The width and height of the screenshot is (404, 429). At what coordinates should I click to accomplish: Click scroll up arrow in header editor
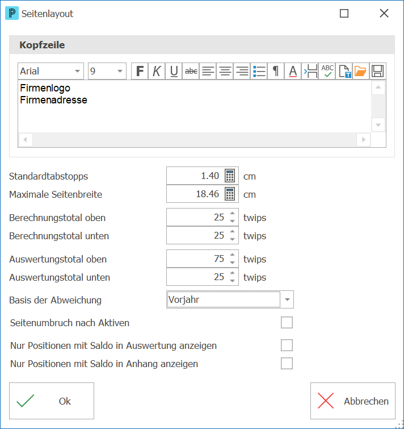point(378,88)
